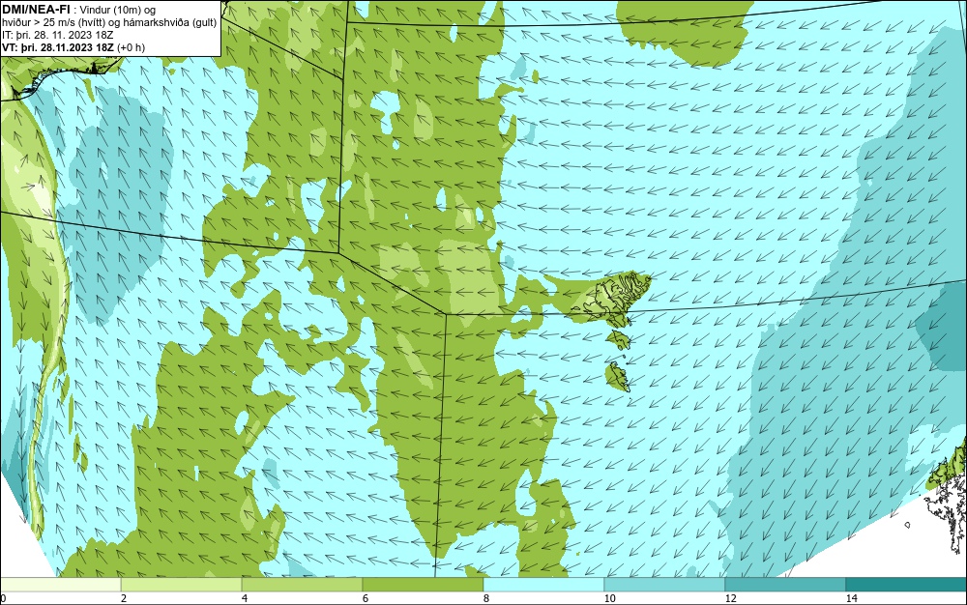Click the legend label '8'
The height and width of the screenshot is (605, 967).
click(486, 599)
